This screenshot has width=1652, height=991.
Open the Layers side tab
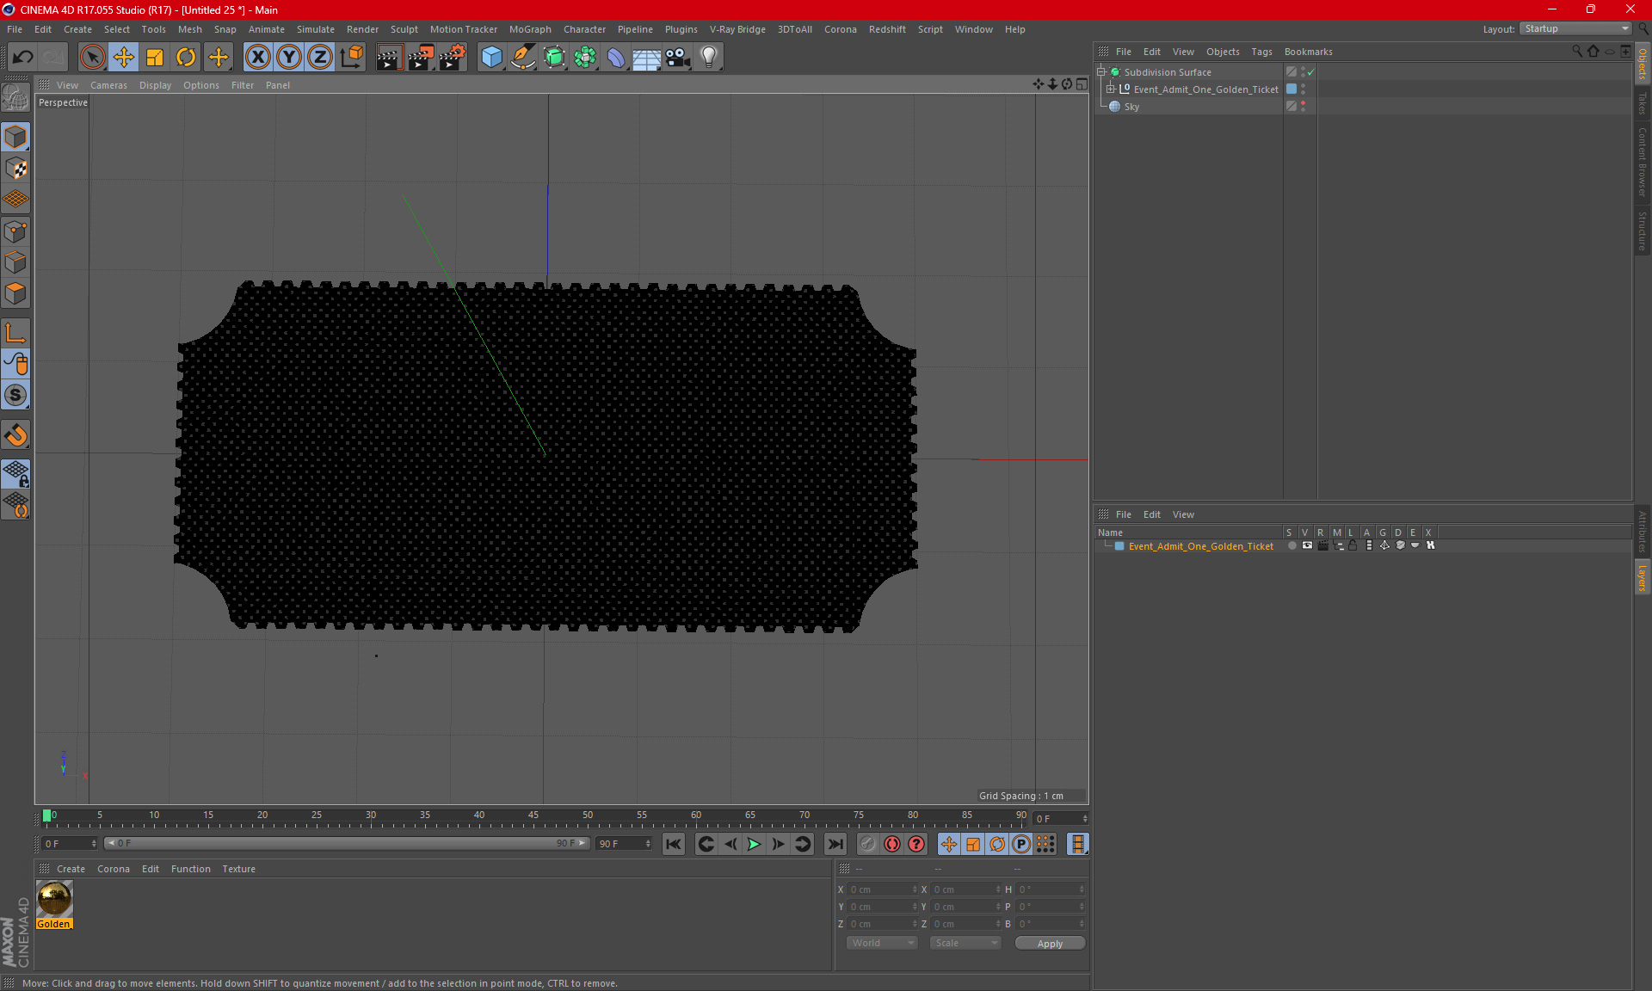tap(1642, 576)
